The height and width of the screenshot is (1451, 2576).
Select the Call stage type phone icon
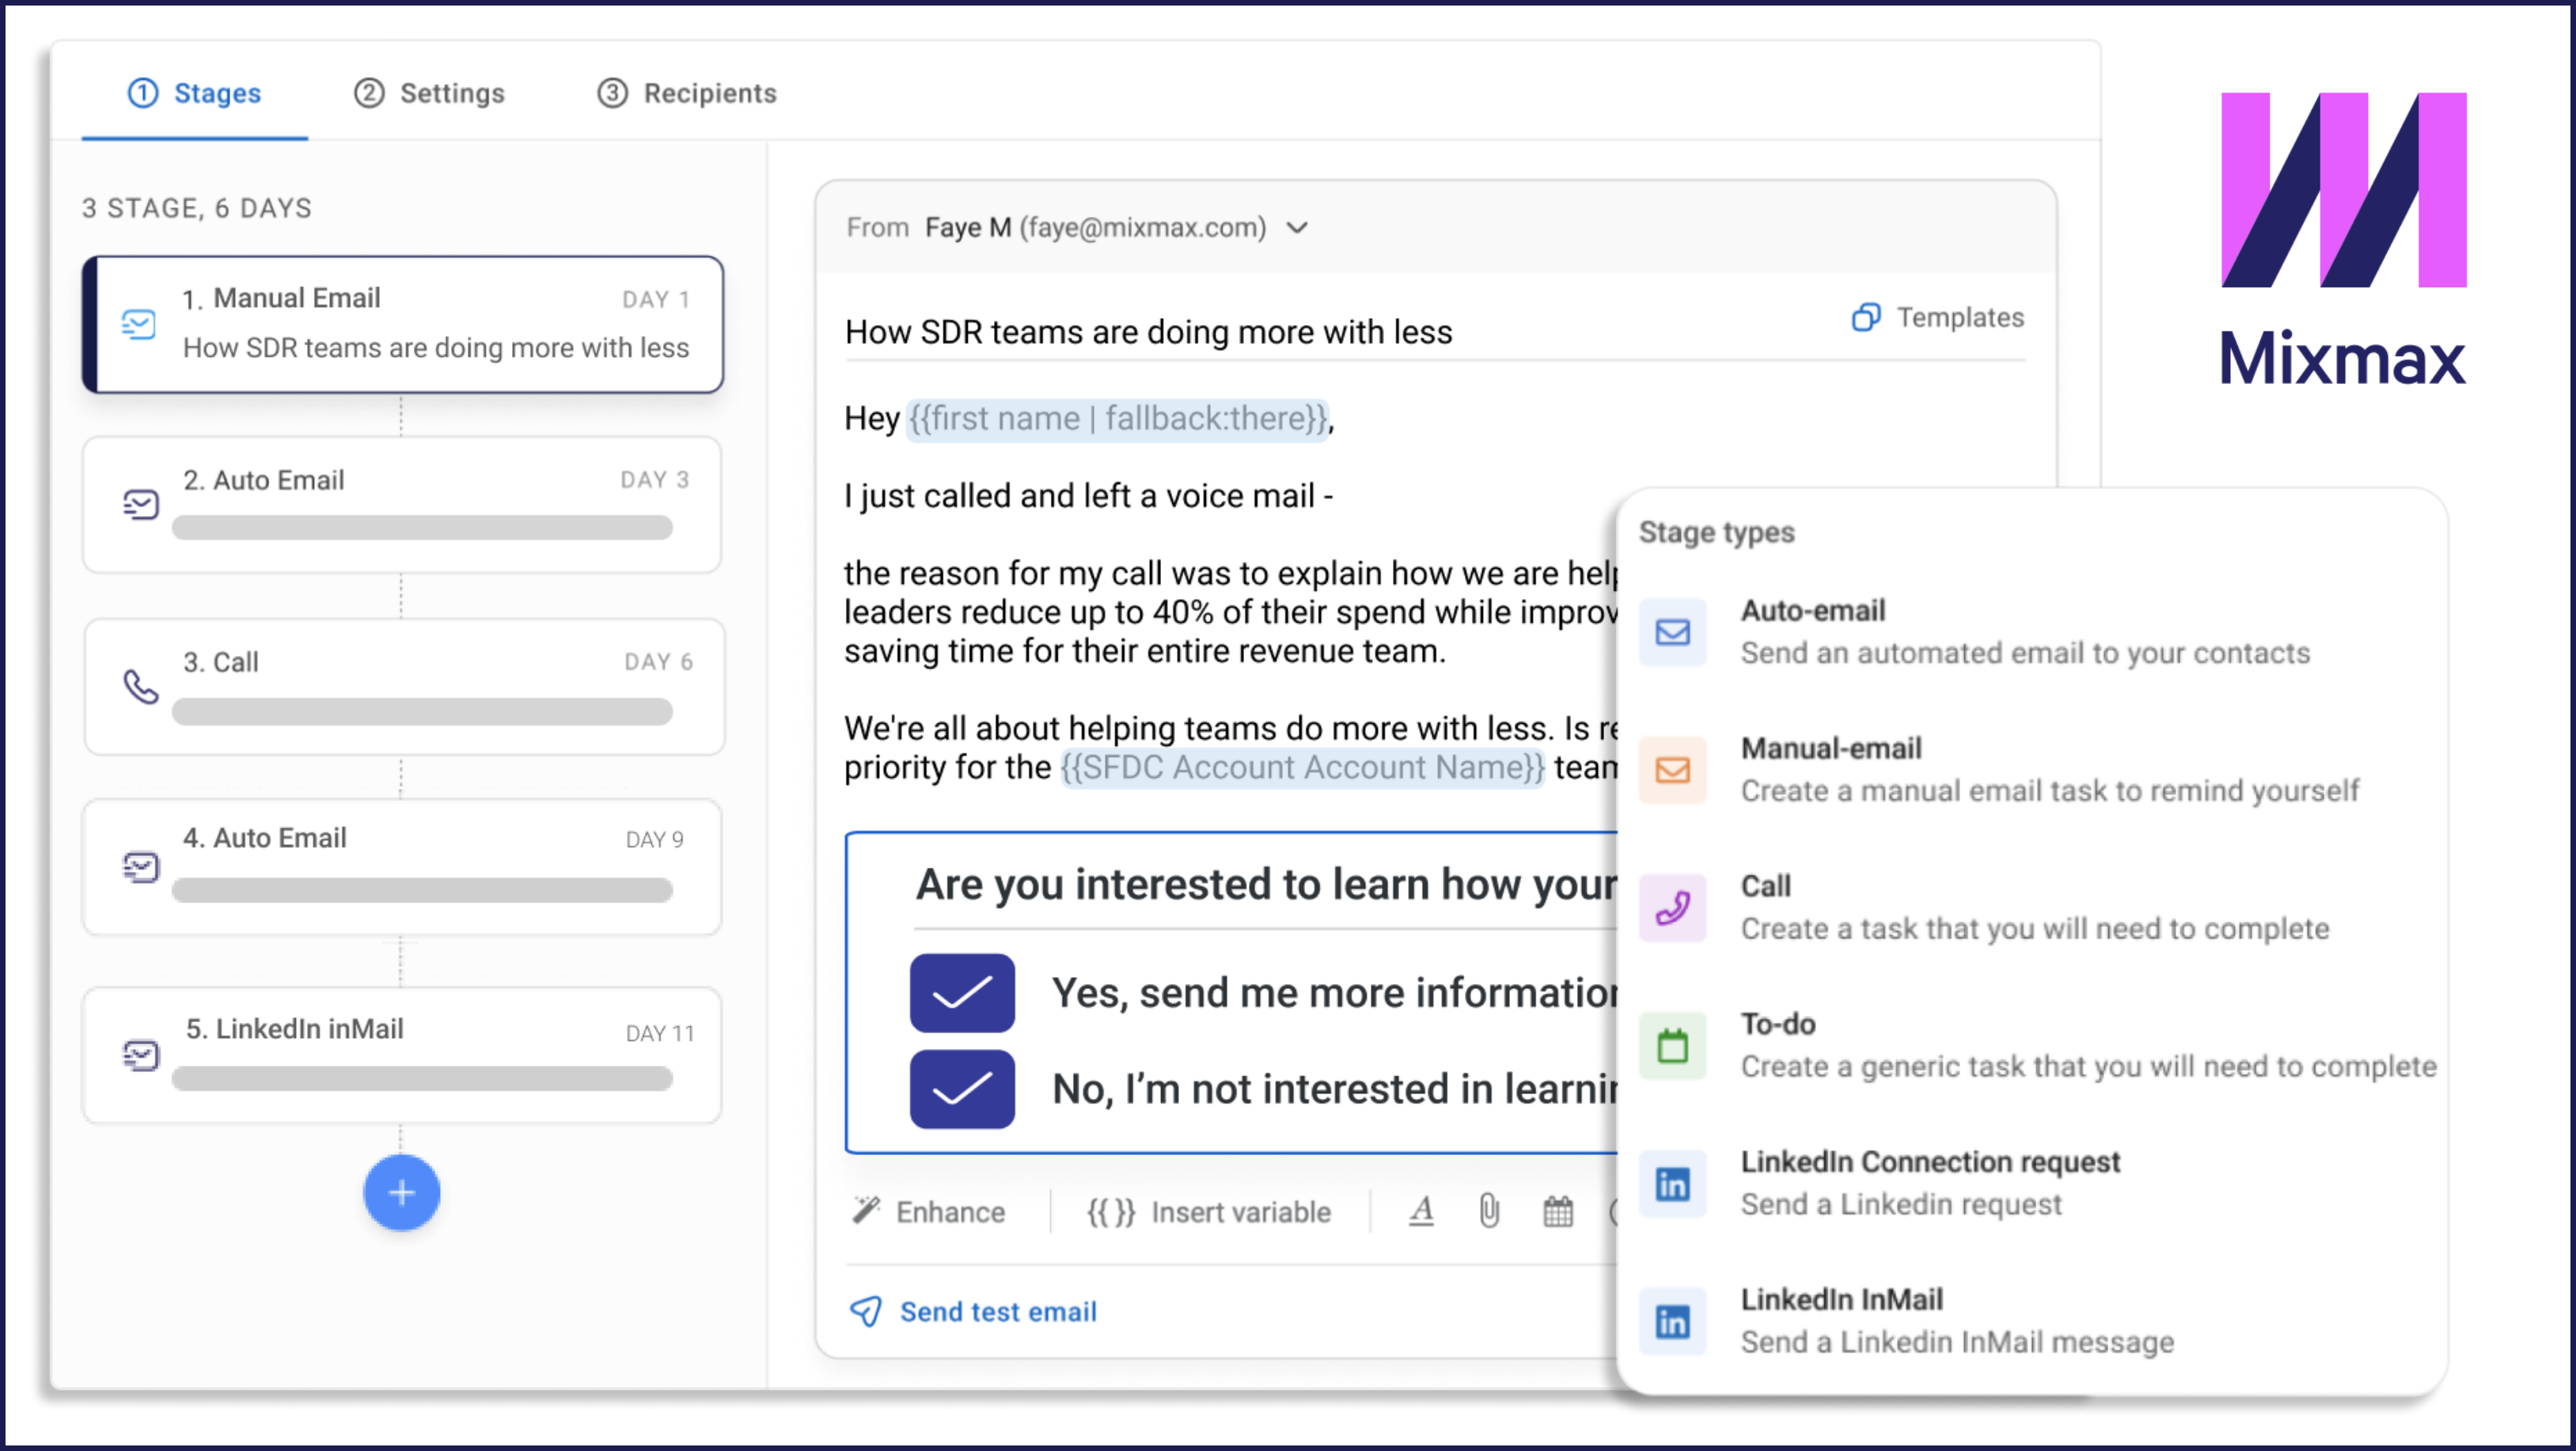coord(1672,908)
